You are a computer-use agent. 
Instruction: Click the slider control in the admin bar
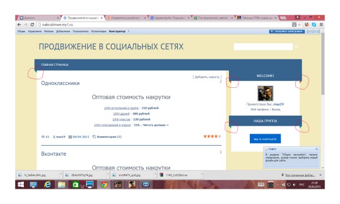313,31
